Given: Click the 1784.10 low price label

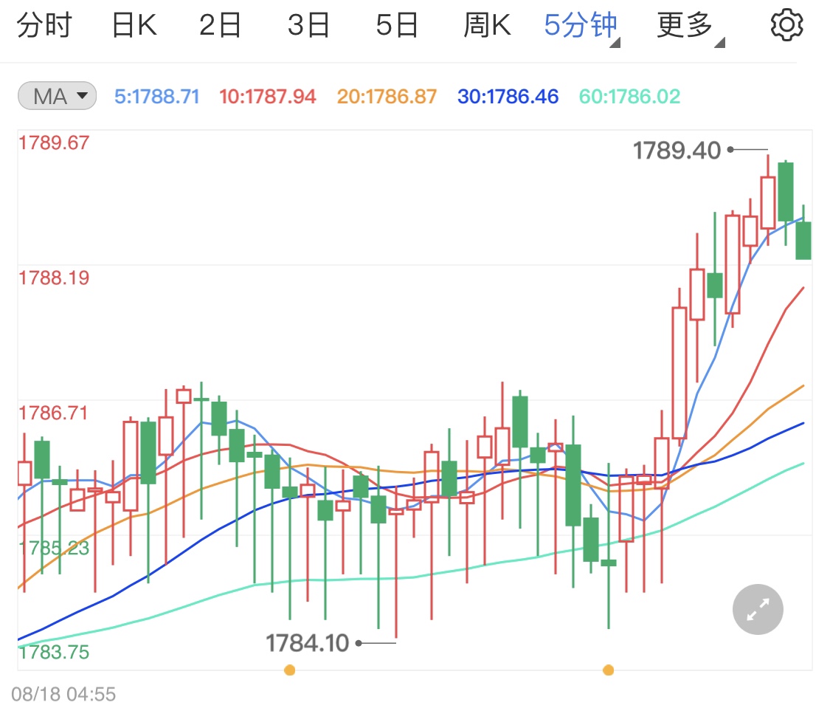Looking at the screenshot, I should 307,643.
